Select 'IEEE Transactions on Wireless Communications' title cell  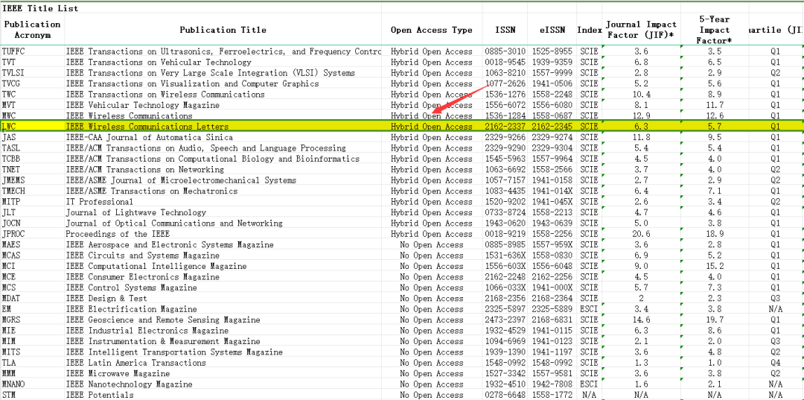pos(223,95)
